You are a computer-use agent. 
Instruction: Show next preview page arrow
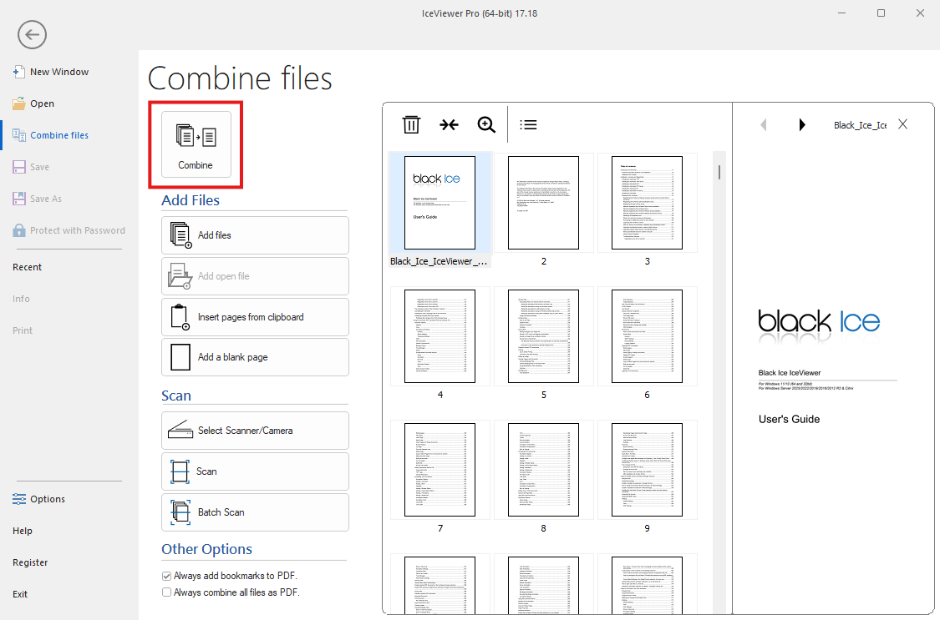[802, 124]
